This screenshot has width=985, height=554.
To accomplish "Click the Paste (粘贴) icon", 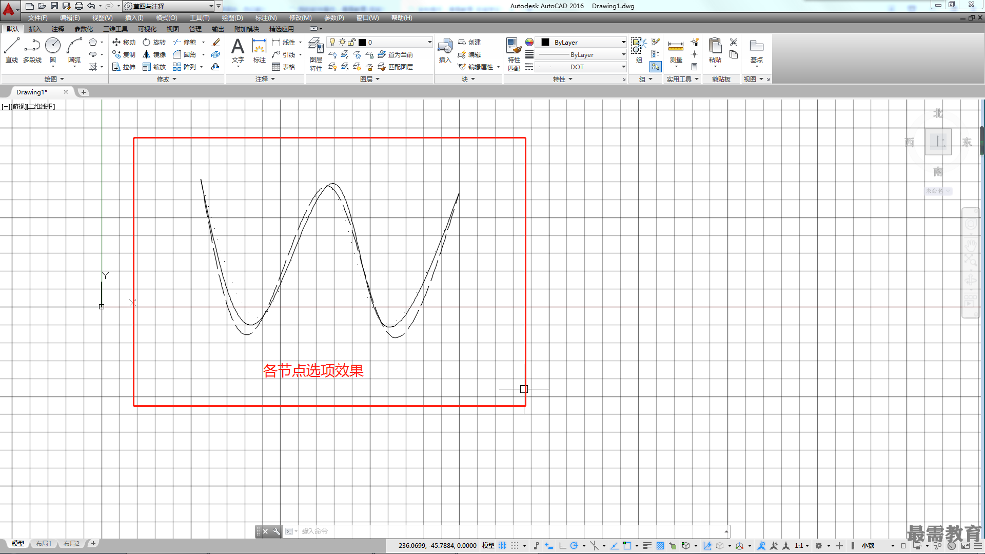I will 715,50.
